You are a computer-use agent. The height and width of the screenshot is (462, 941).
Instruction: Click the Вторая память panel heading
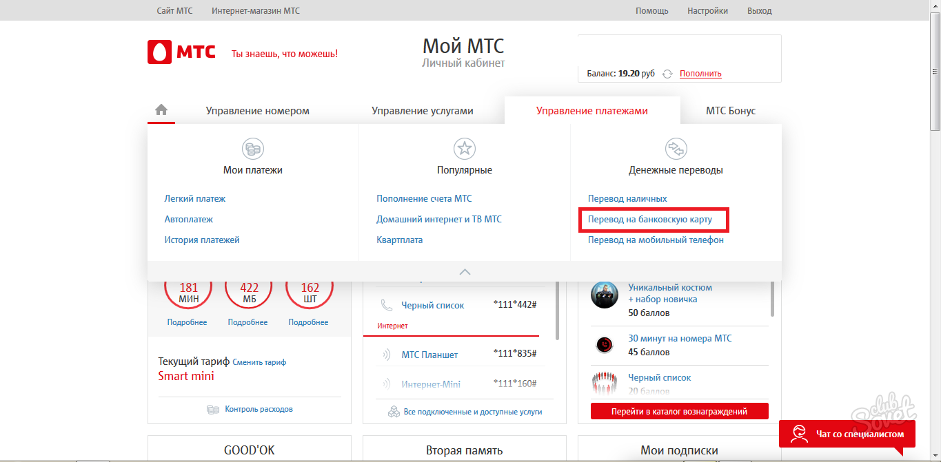(x=464, y=451)
